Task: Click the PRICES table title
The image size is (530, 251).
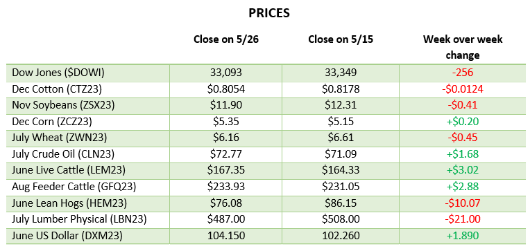Action: (x=269, y=13)
